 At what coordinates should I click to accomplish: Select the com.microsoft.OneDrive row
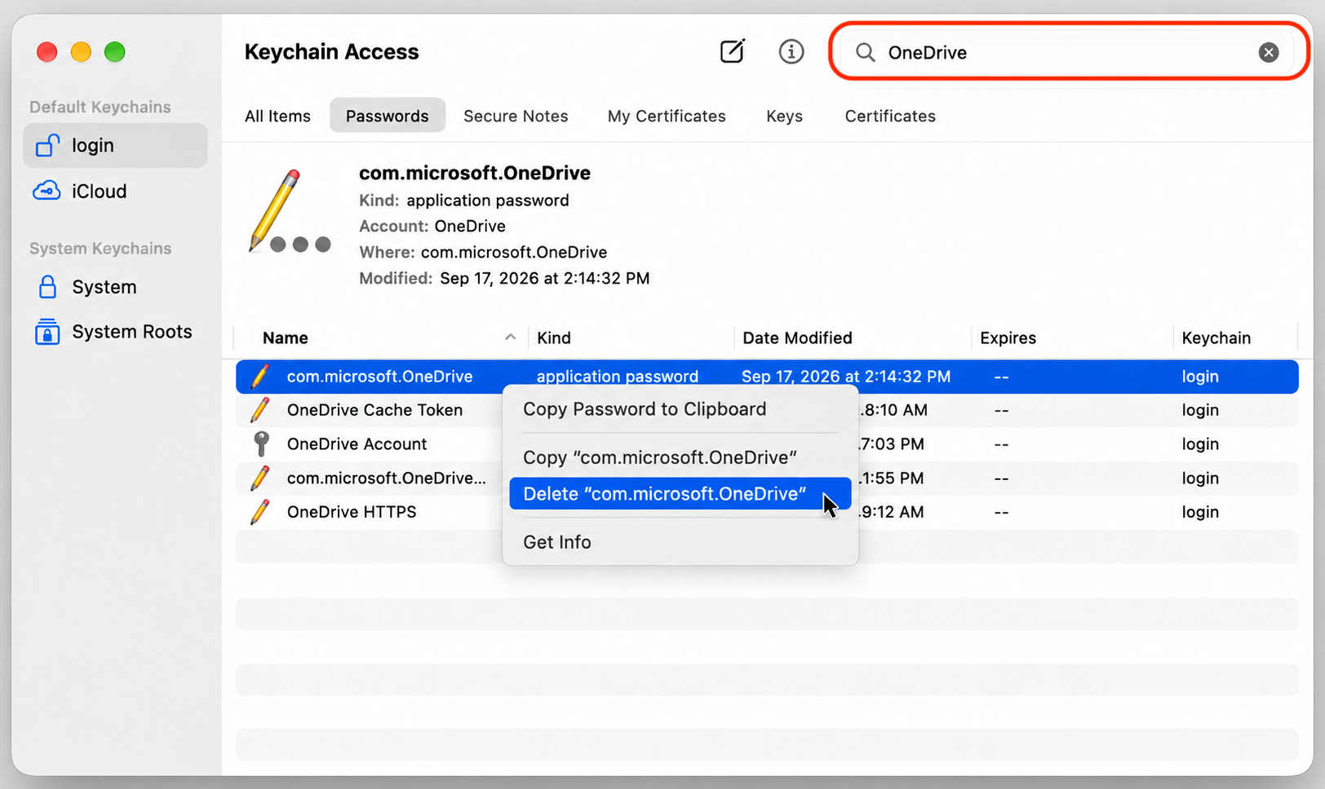point(767,377)
